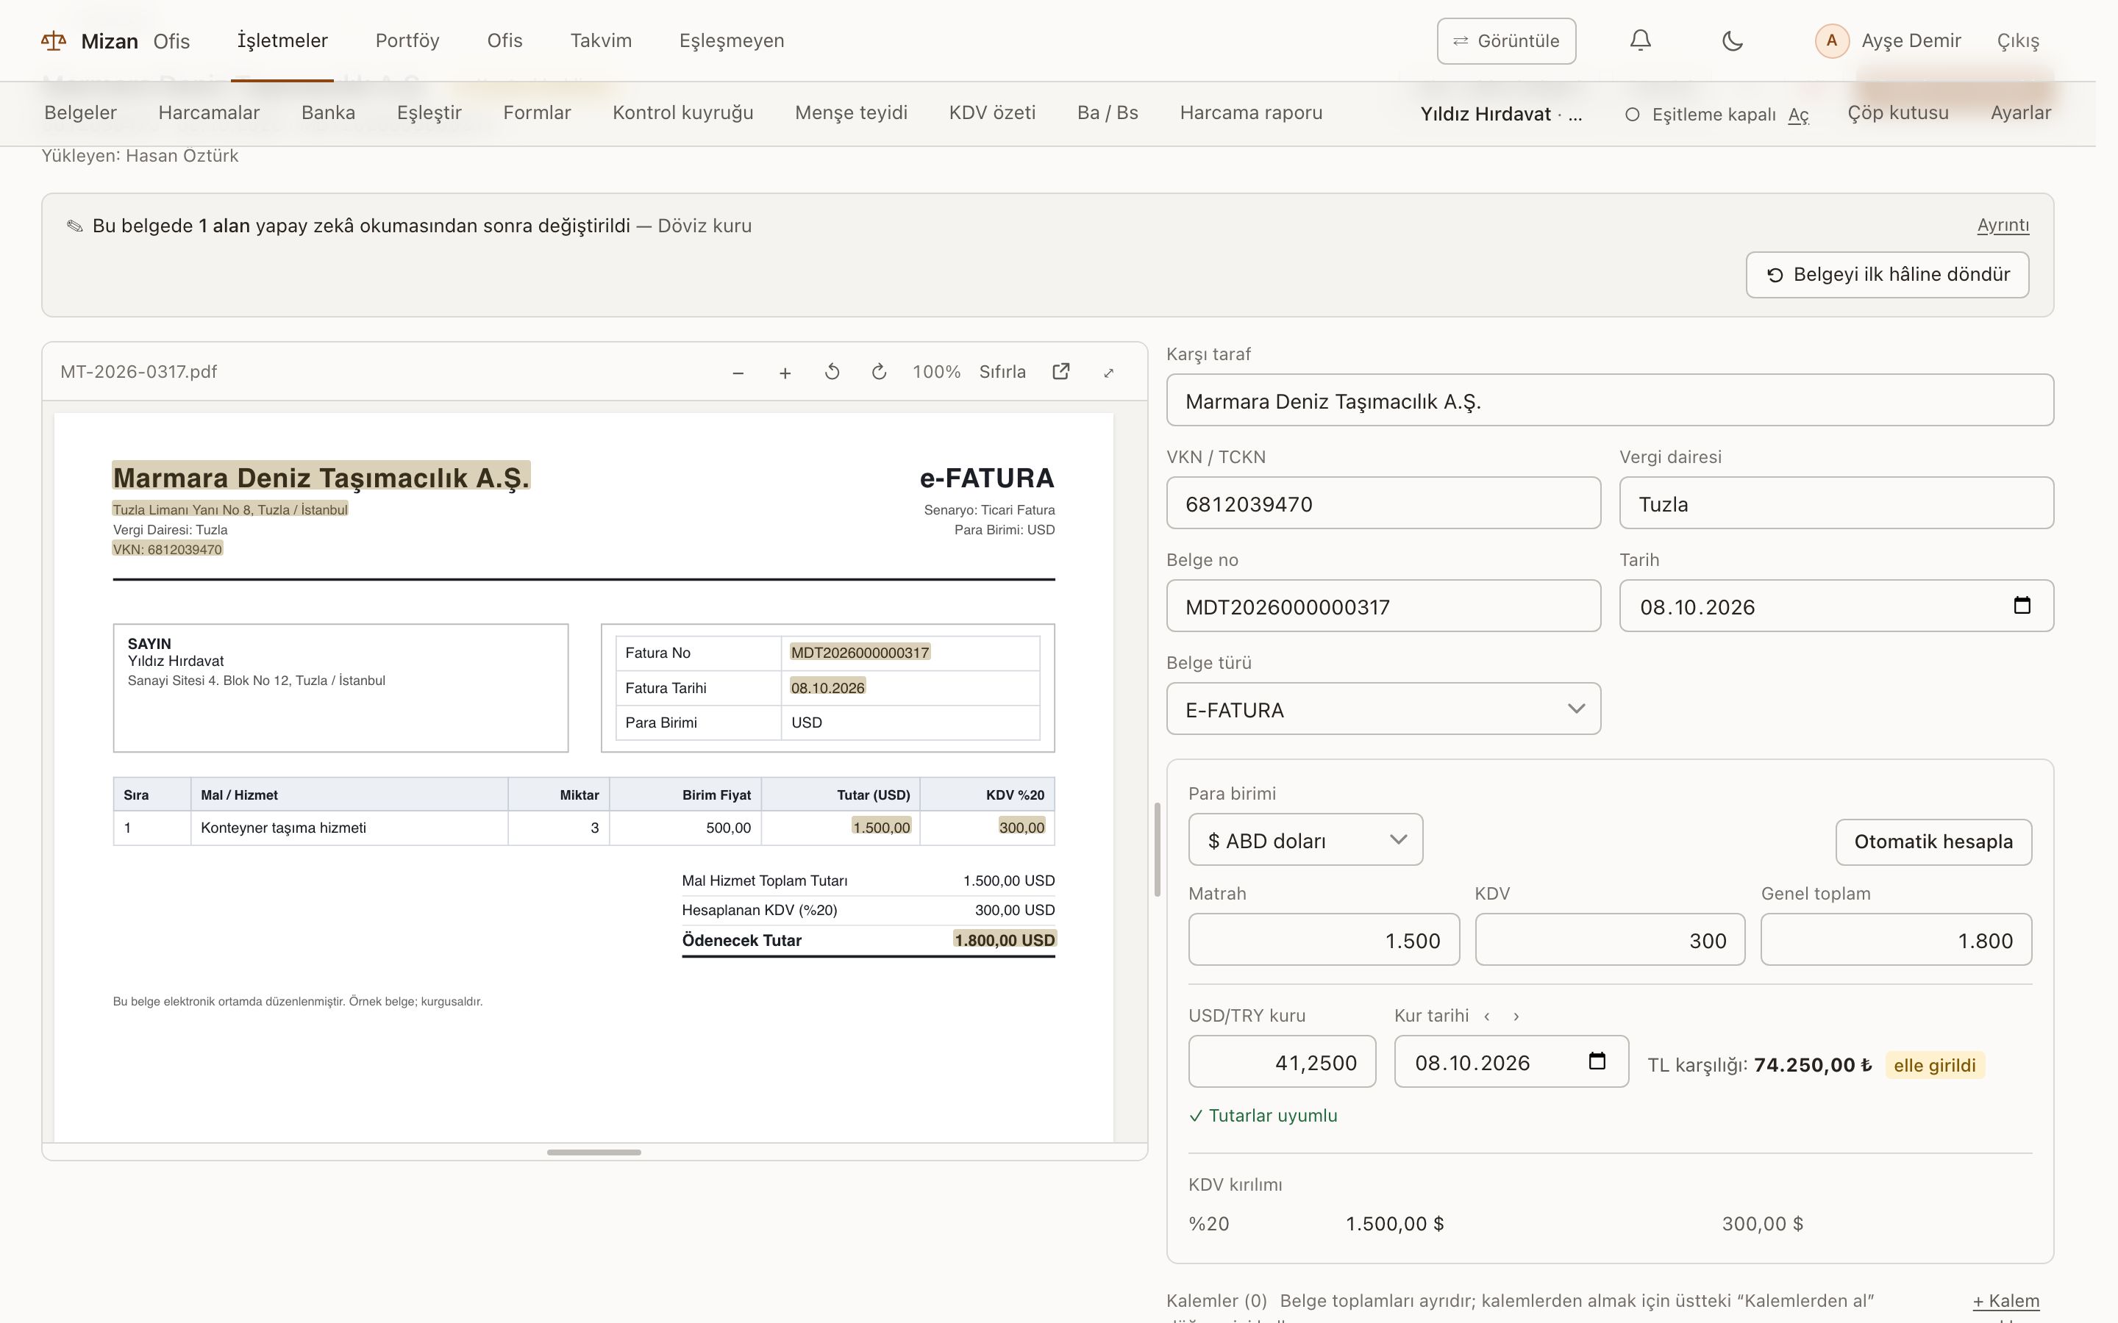Click the Karşı taraf input field
This screenshot has height=1323, width=2118.
[1610, 401]
